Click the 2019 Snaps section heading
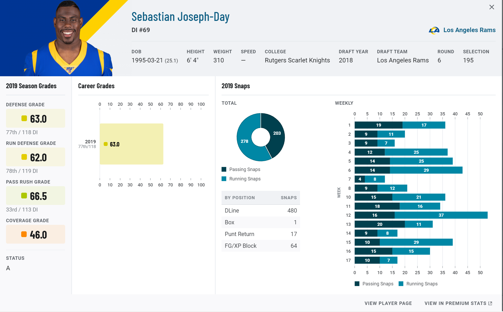Screen dimensions: 503x312 [236, 86]
